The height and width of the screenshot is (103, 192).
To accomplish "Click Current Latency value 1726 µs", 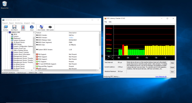I will [120, 67].
